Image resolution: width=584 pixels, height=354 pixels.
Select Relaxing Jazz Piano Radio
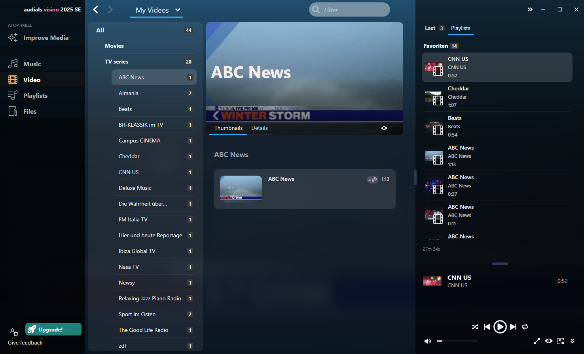click(x=154, y=298)
